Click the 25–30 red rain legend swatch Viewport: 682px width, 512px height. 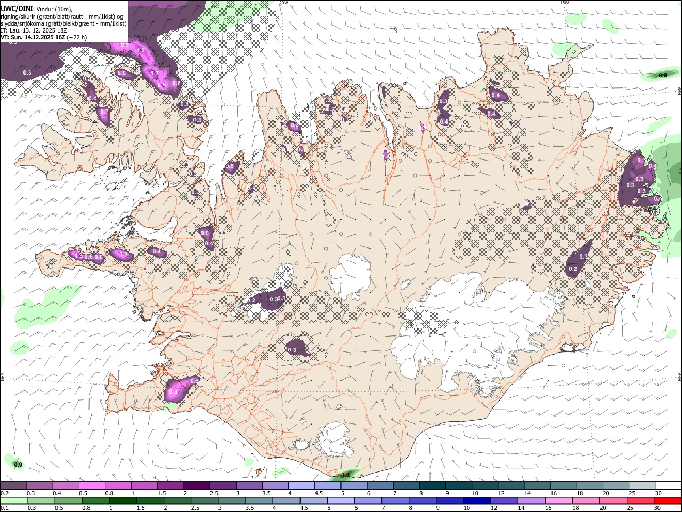(640, 500)
